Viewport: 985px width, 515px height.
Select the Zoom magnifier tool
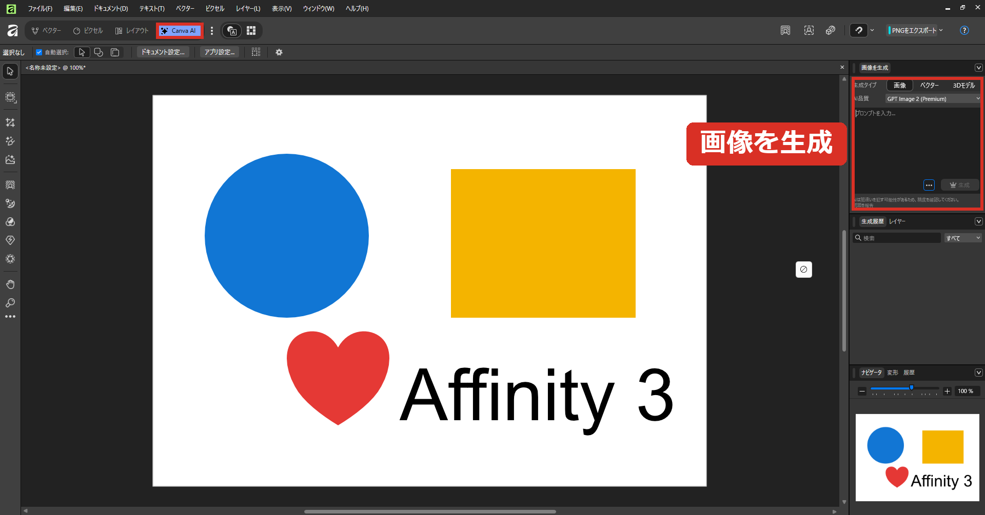[x=10, y=303]
